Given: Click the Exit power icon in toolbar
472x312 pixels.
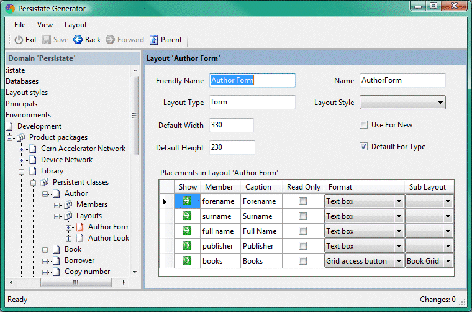Looking at the screenshot, I should point(19,40).
